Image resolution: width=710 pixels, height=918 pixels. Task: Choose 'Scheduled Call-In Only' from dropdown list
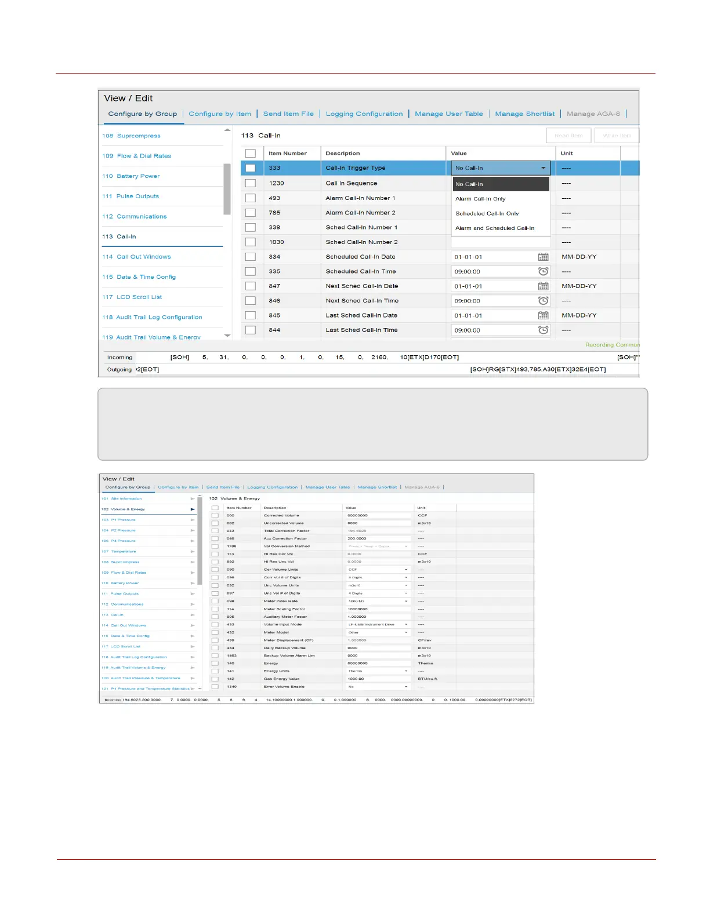click(501, 213)
